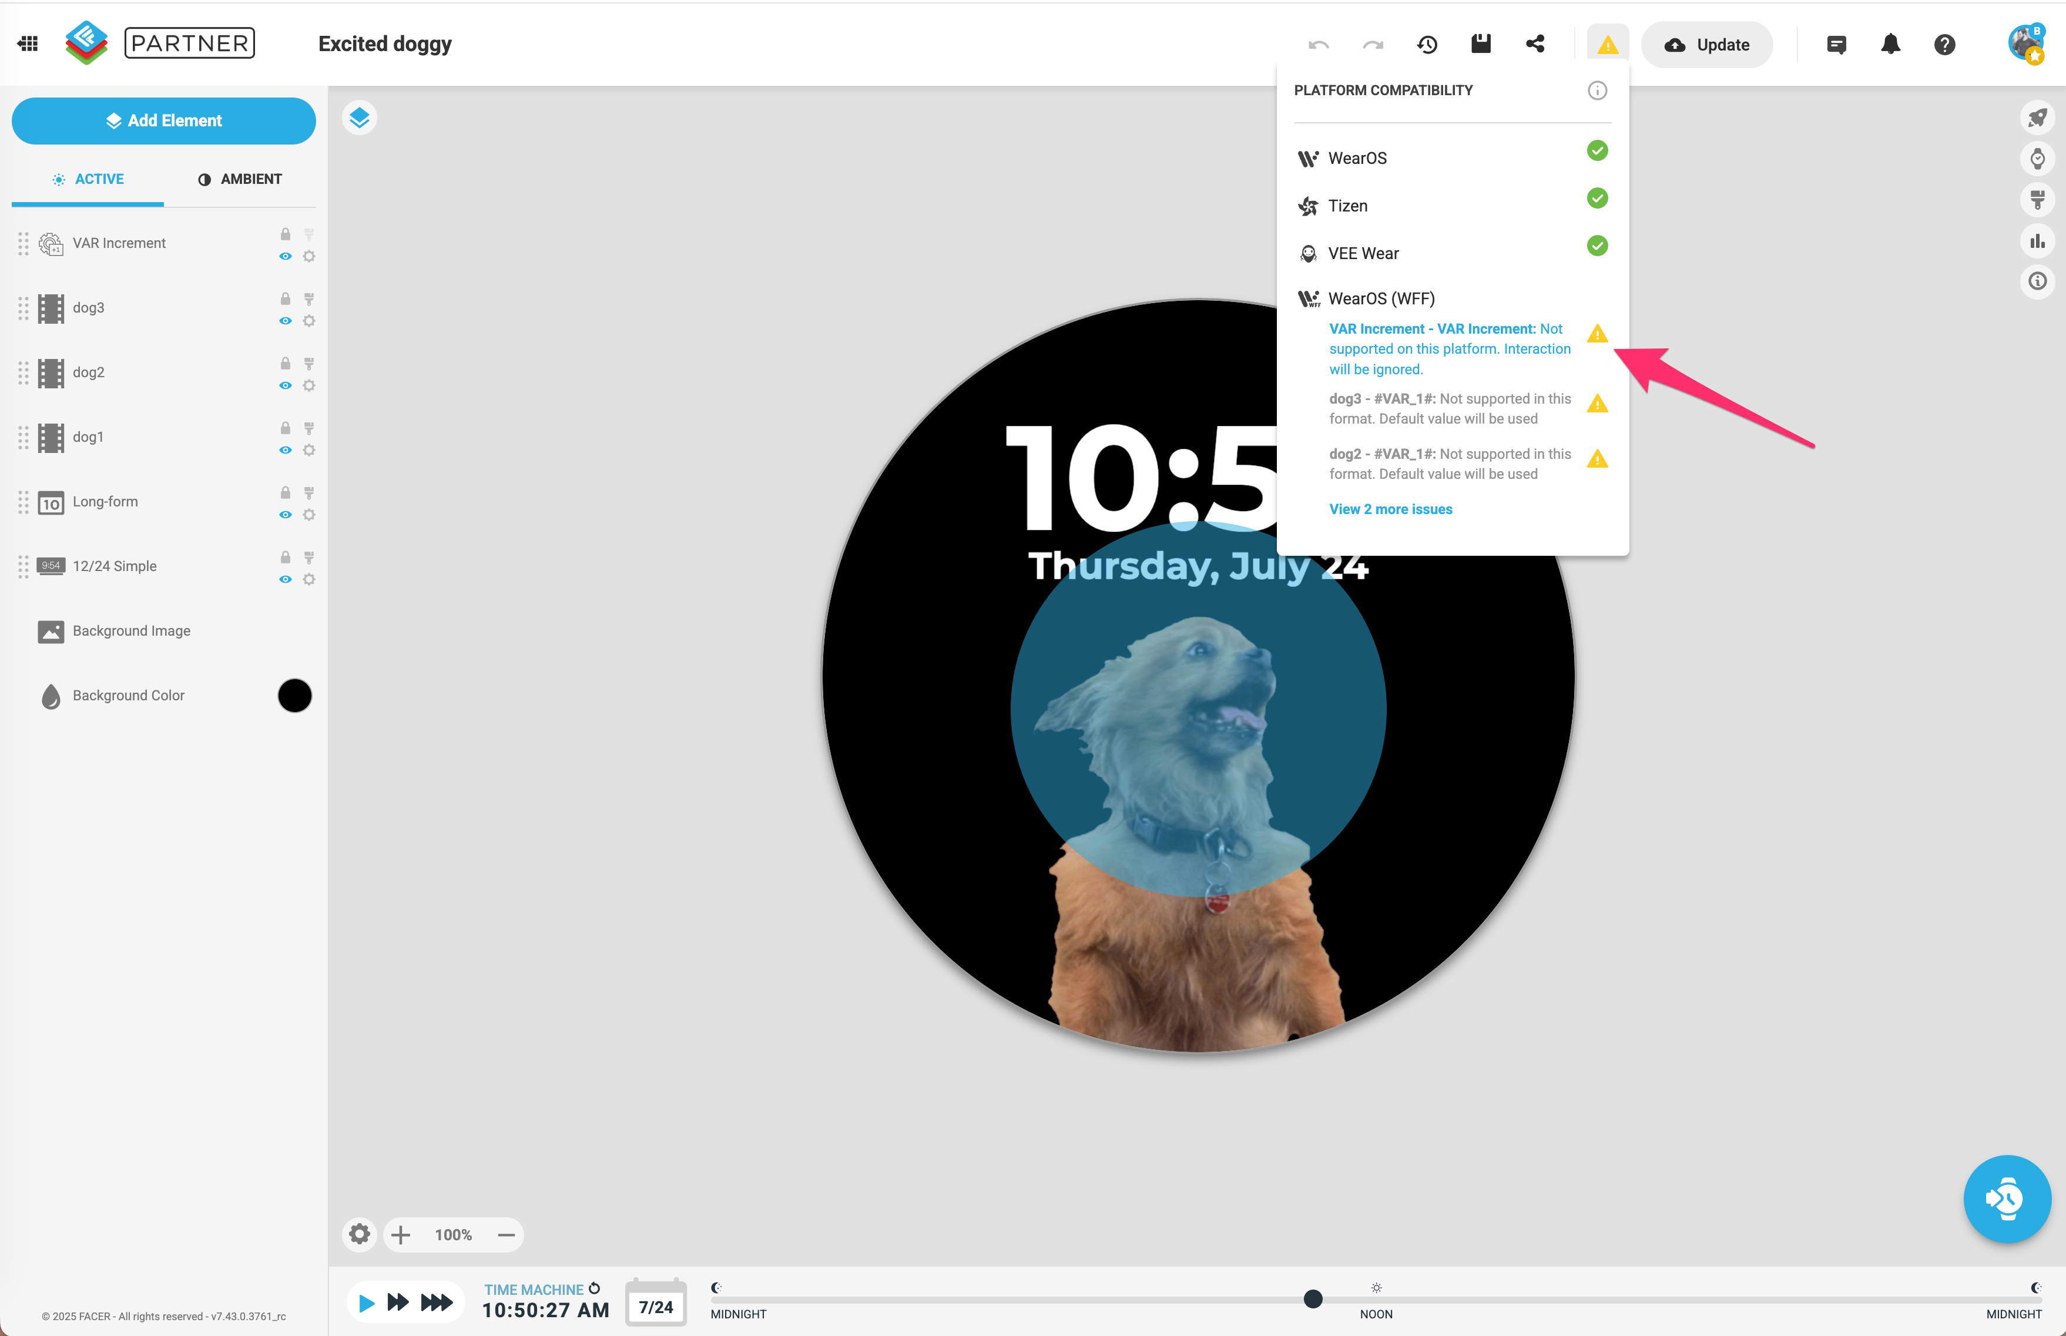Open the apps grid menu
The width and height of the screenshot is (2066, 1336).
click(28, 43)
